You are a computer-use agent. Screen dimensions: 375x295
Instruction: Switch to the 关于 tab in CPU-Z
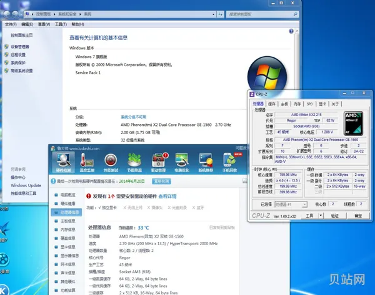pyautogui.click(x=335, y=104)
